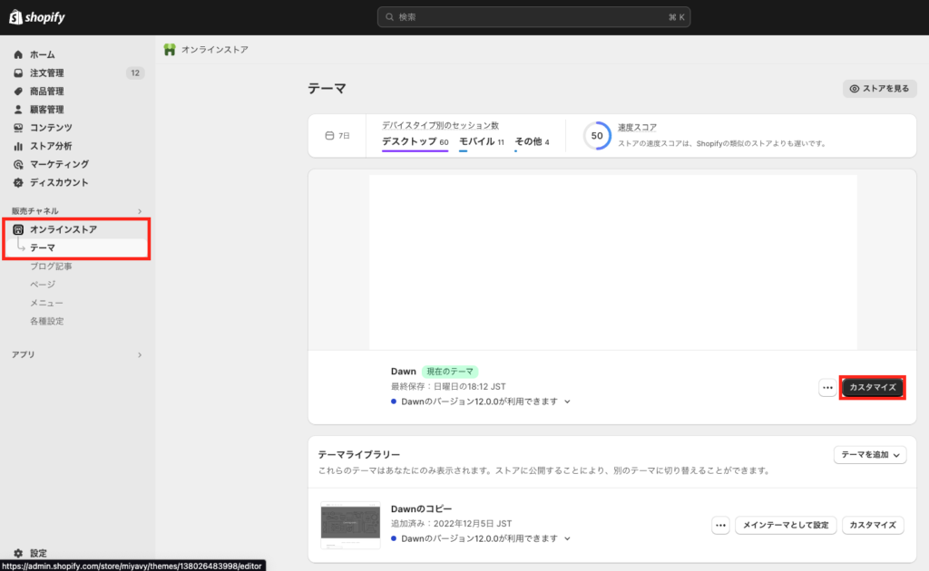Select the その他 sessions tab
This screenshot has height=571, width=929.
point(532,142)
